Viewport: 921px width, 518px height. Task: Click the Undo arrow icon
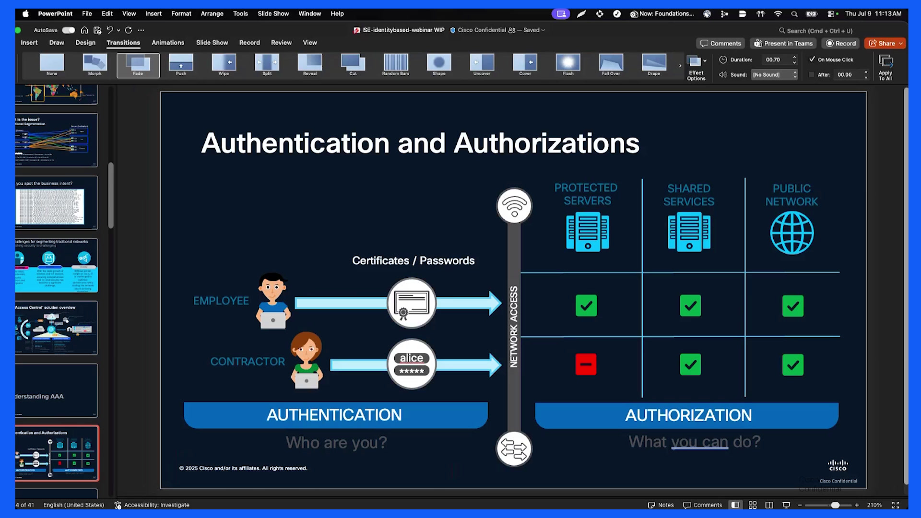pyautogui.click(x=110, y=30)
